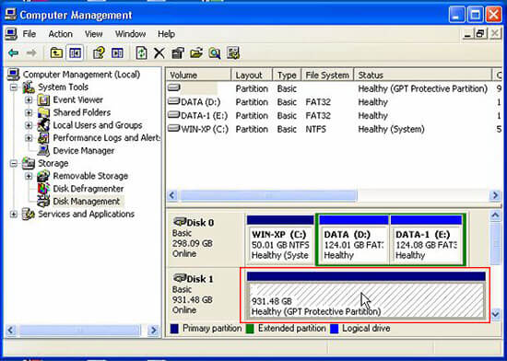Click the Open folder toolbar icon

196,53
